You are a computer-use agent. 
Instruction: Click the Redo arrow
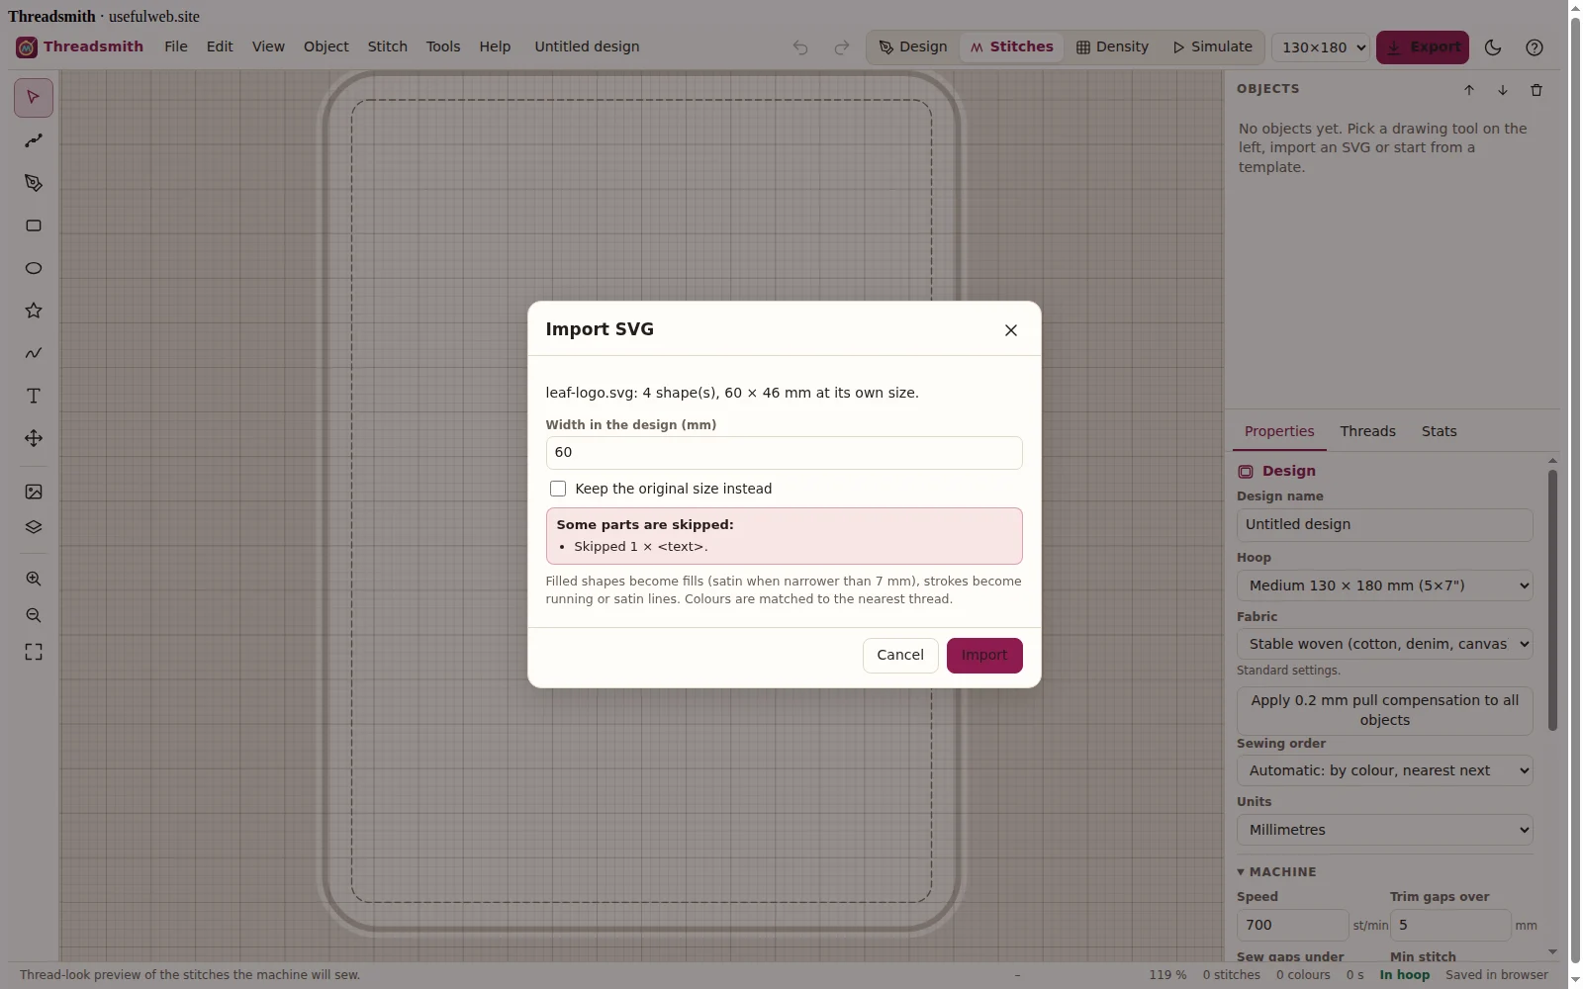click(x=842, y=47)
